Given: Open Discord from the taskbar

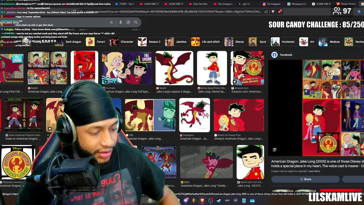Looking at the screenshot, I should coord(186,200).
